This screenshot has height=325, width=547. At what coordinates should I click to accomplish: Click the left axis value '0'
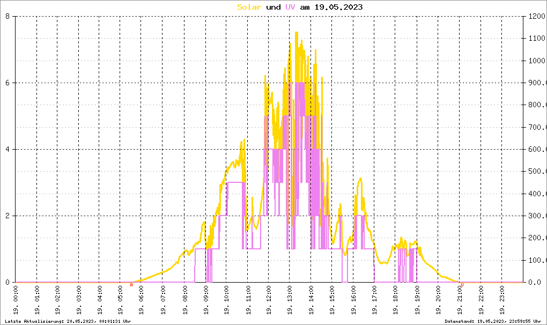pyautogui.click(x=8, y=282)
